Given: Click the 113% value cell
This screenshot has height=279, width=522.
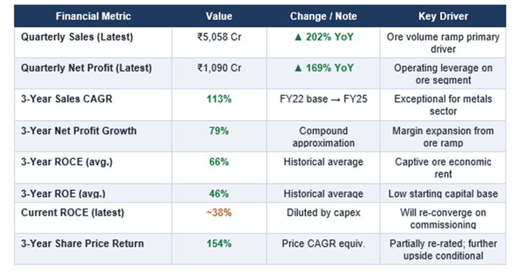Looking at the screenshot, I should coord(219,99).
